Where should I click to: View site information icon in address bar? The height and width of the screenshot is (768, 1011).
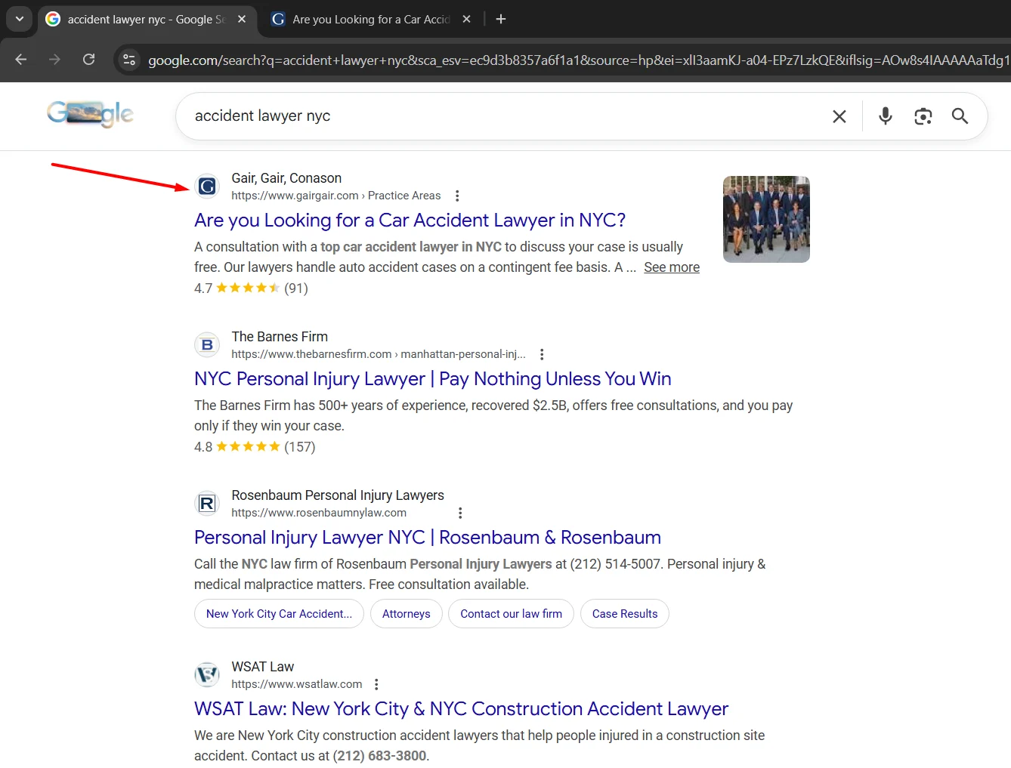click(x=129, y=60)
